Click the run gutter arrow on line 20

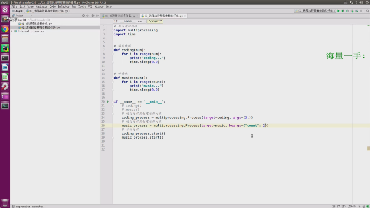pos(108,102)
